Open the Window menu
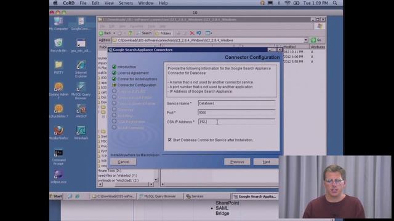 146,3
